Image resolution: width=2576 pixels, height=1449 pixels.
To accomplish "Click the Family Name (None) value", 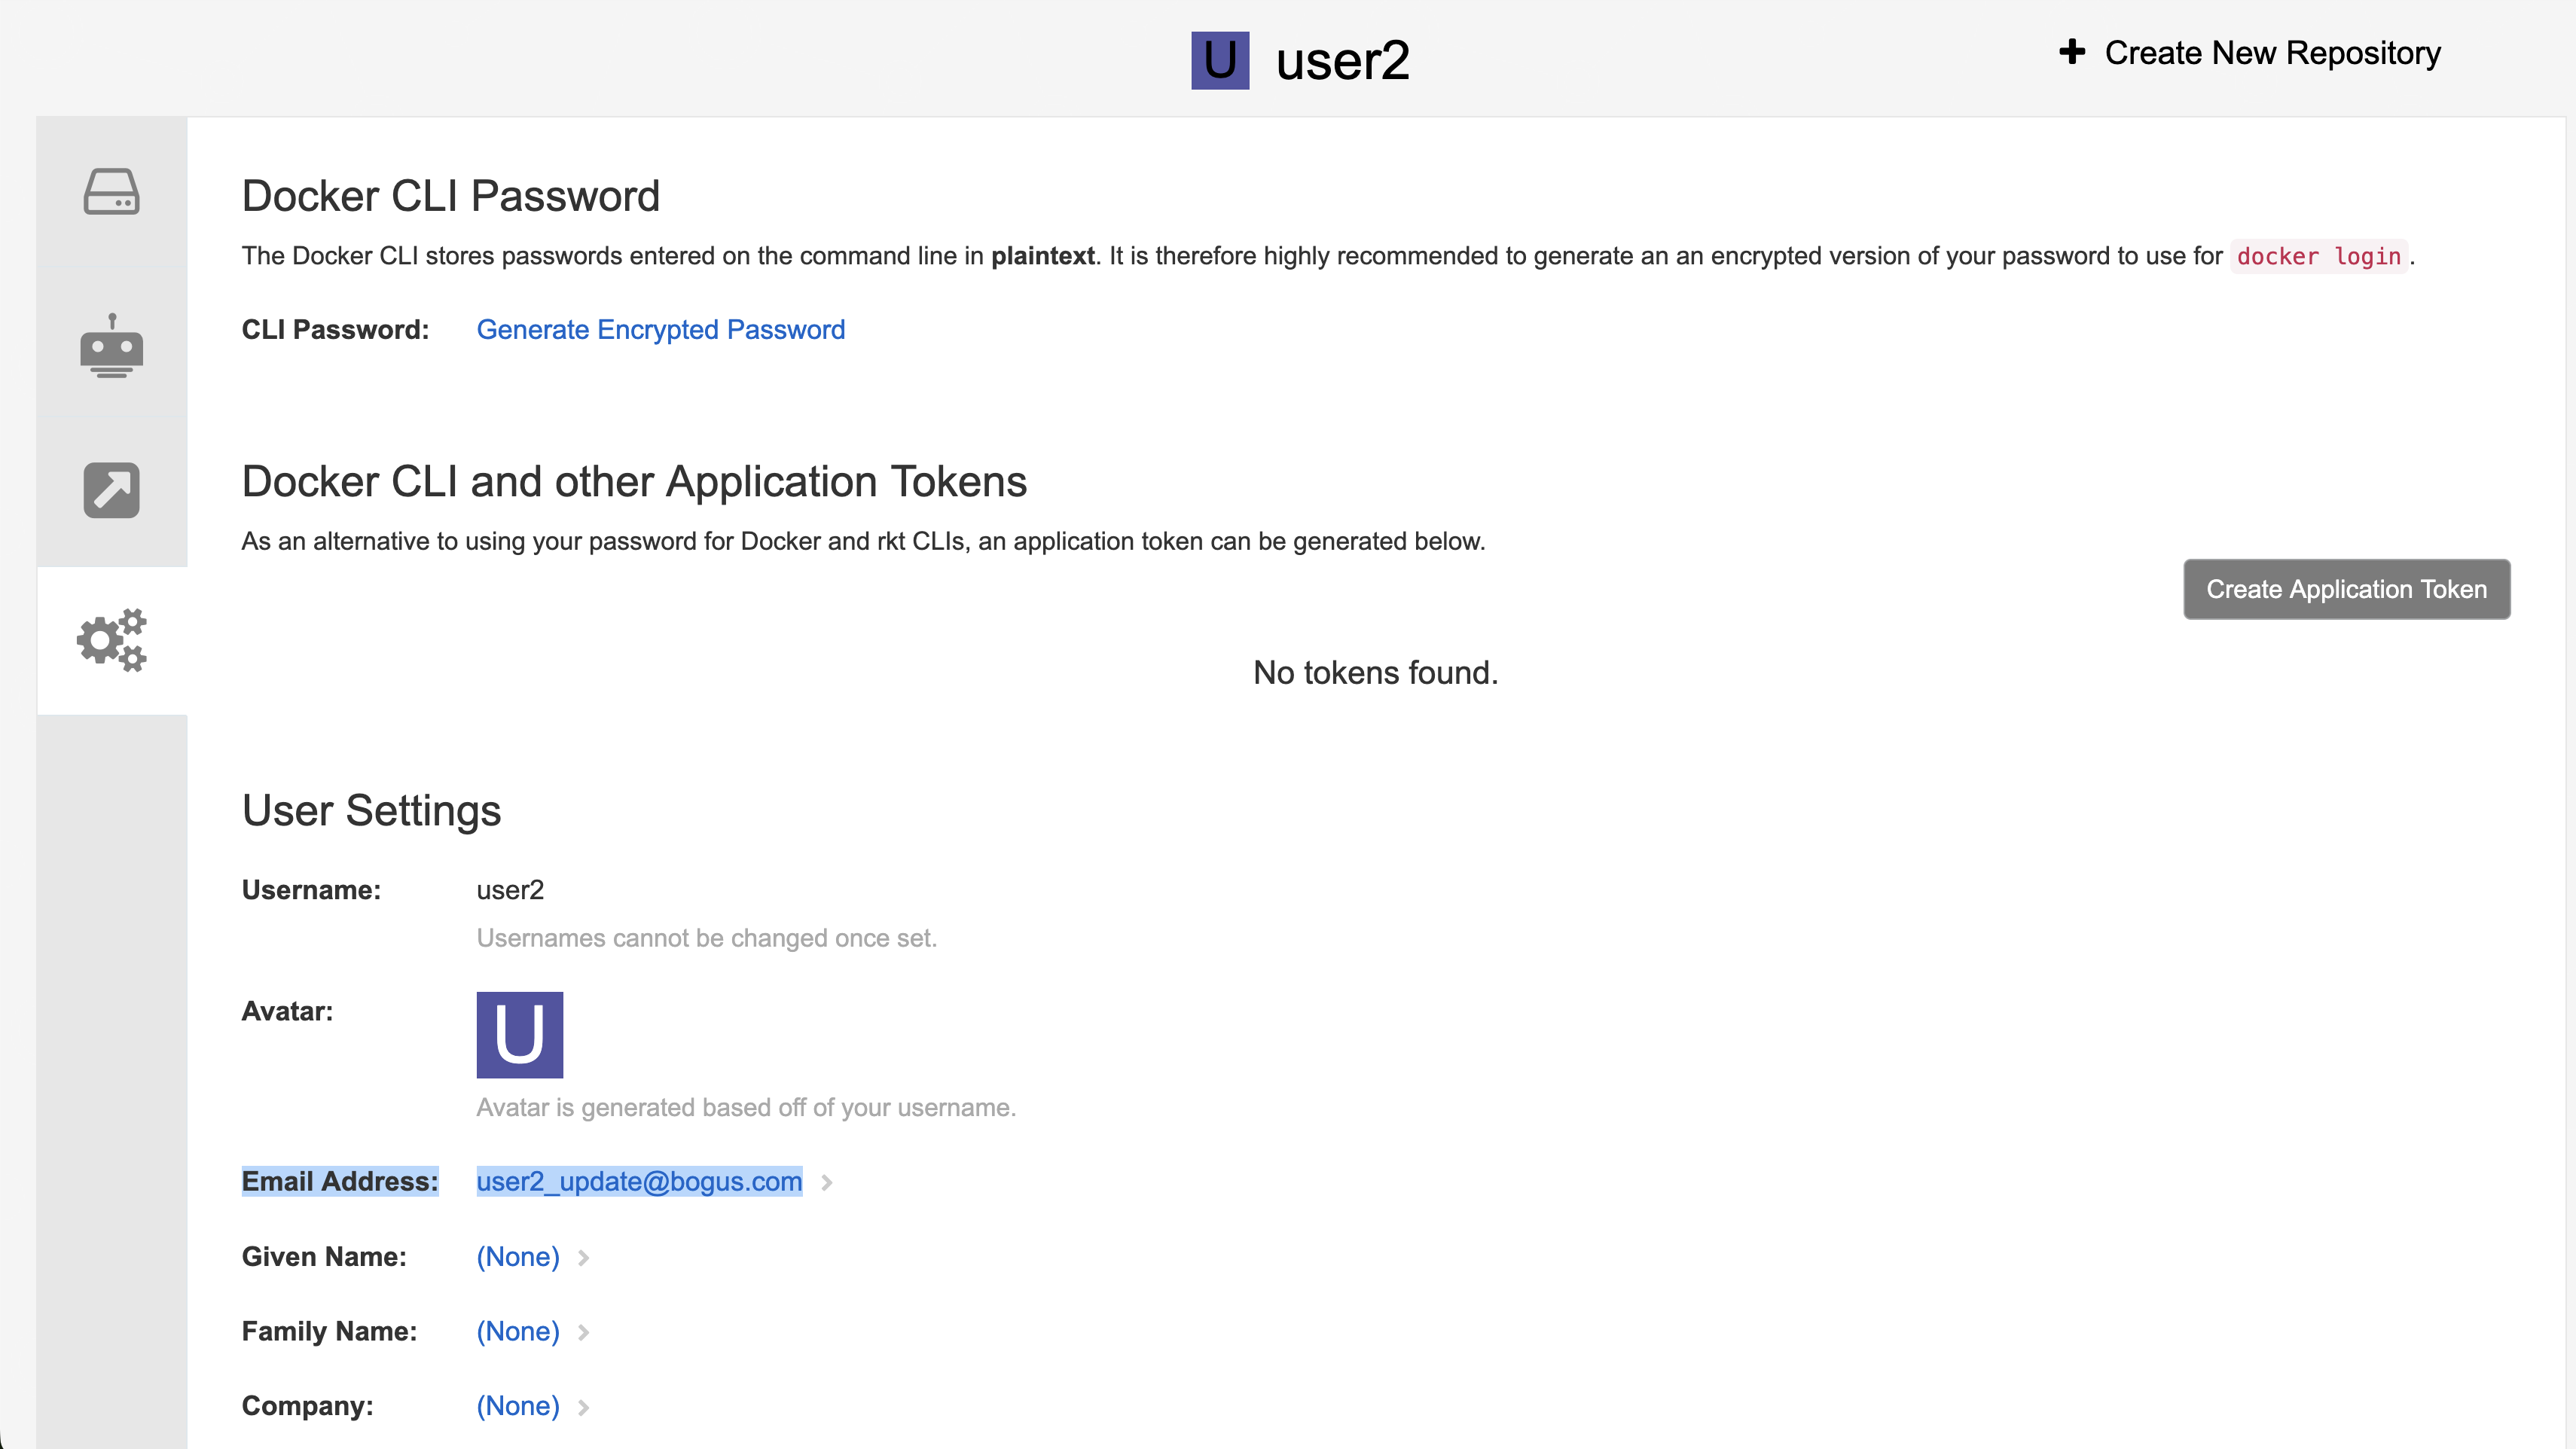I will coord(517,1332).
